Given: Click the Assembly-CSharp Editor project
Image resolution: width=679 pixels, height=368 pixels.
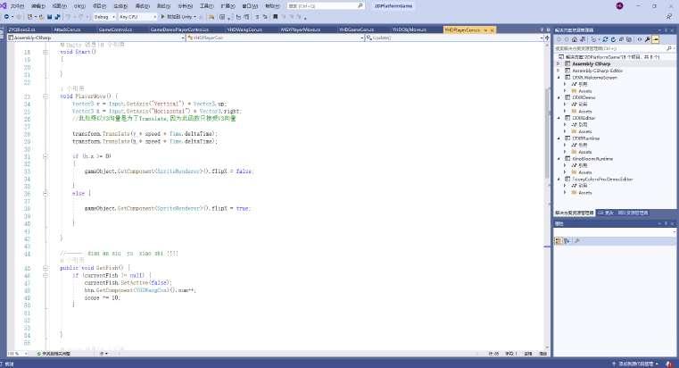Looking at the screenshot, I should (x=597, y=71).
